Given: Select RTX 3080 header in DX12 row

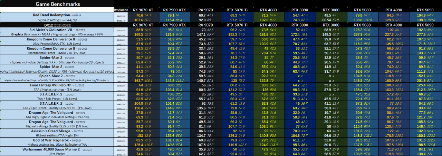Looking at the screenshot, I should point(331,25).
